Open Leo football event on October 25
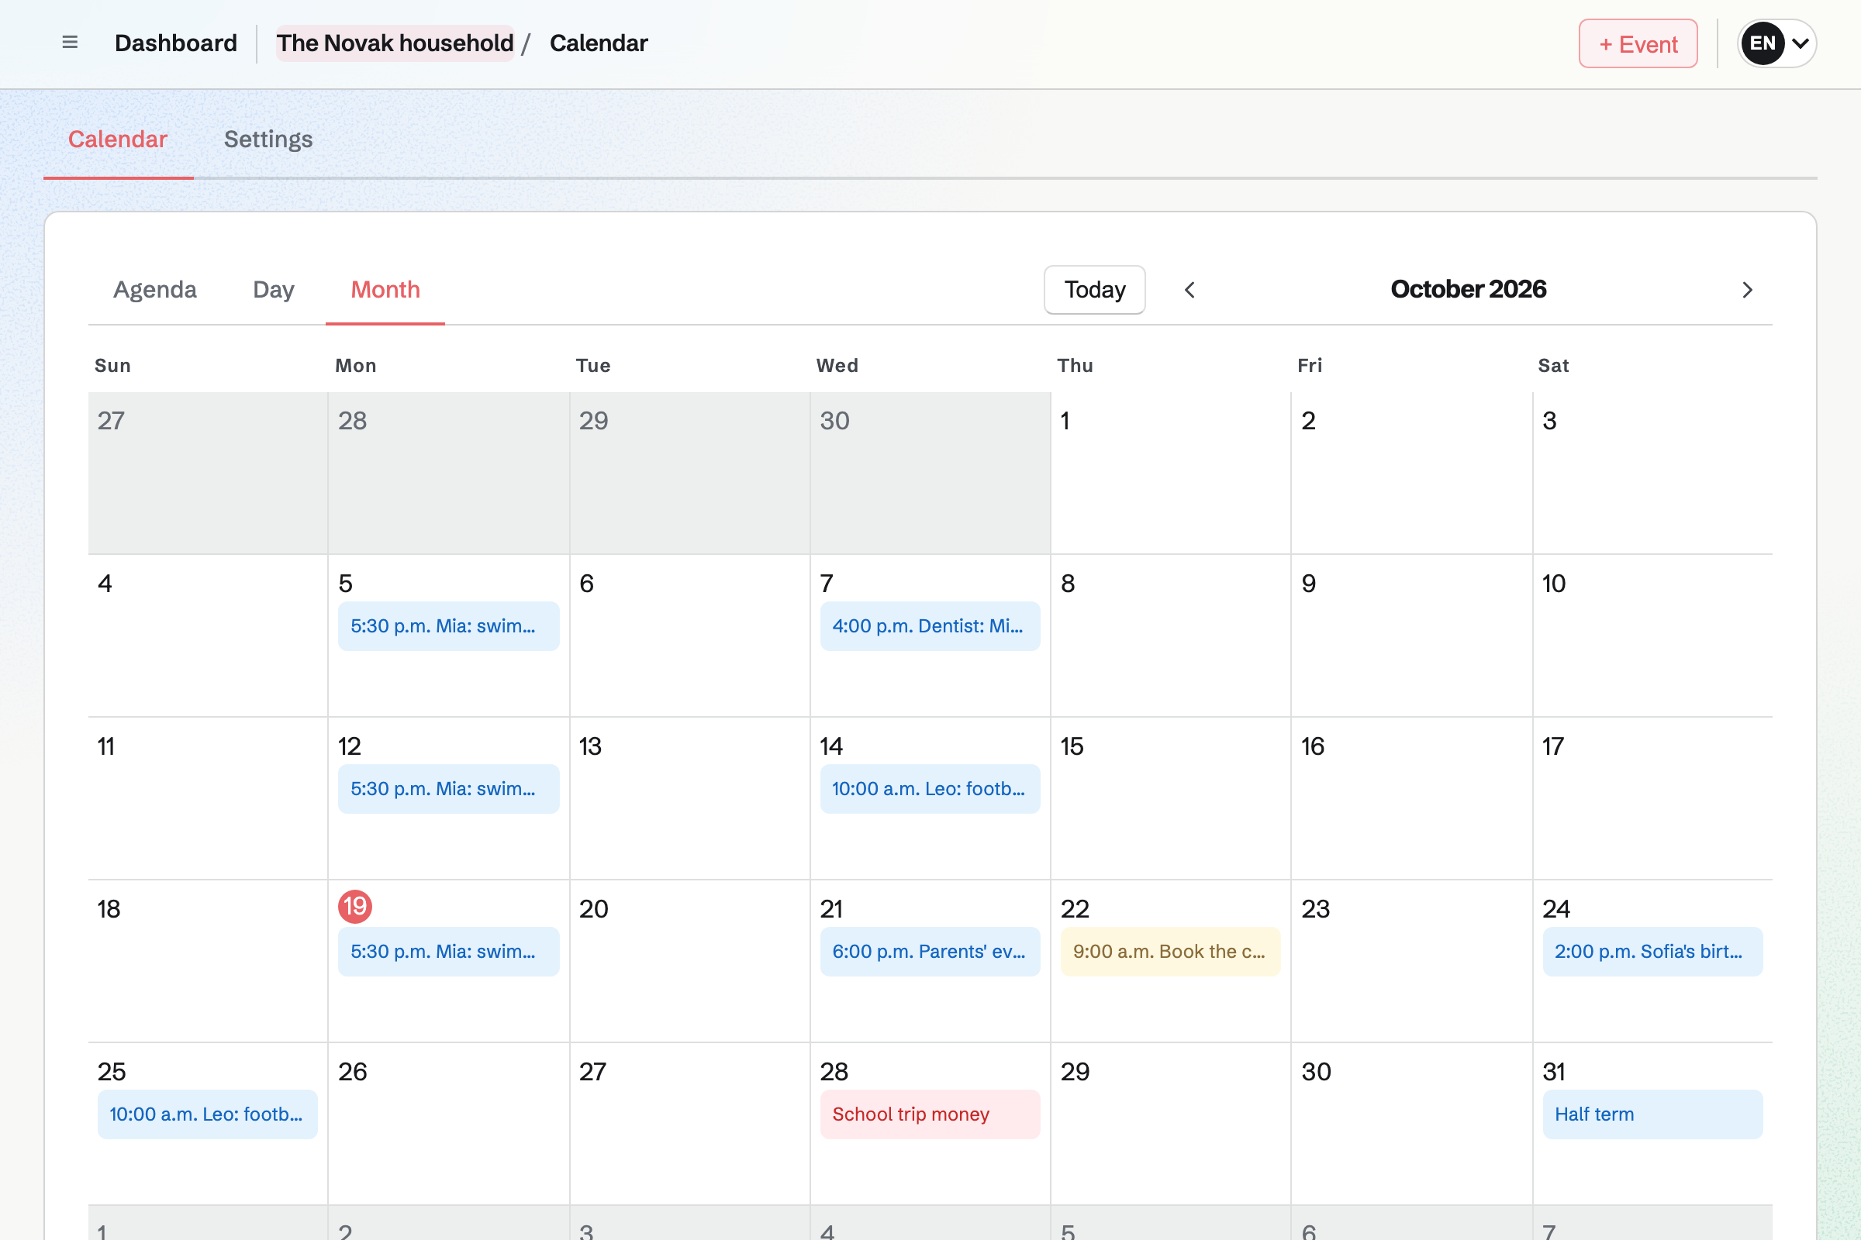The height and width of the screenshot is (1240, 1861). click(x=207, y=1114)
